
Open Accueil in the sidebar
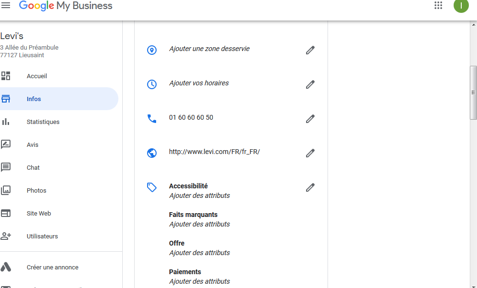click(x=37, y=76)
